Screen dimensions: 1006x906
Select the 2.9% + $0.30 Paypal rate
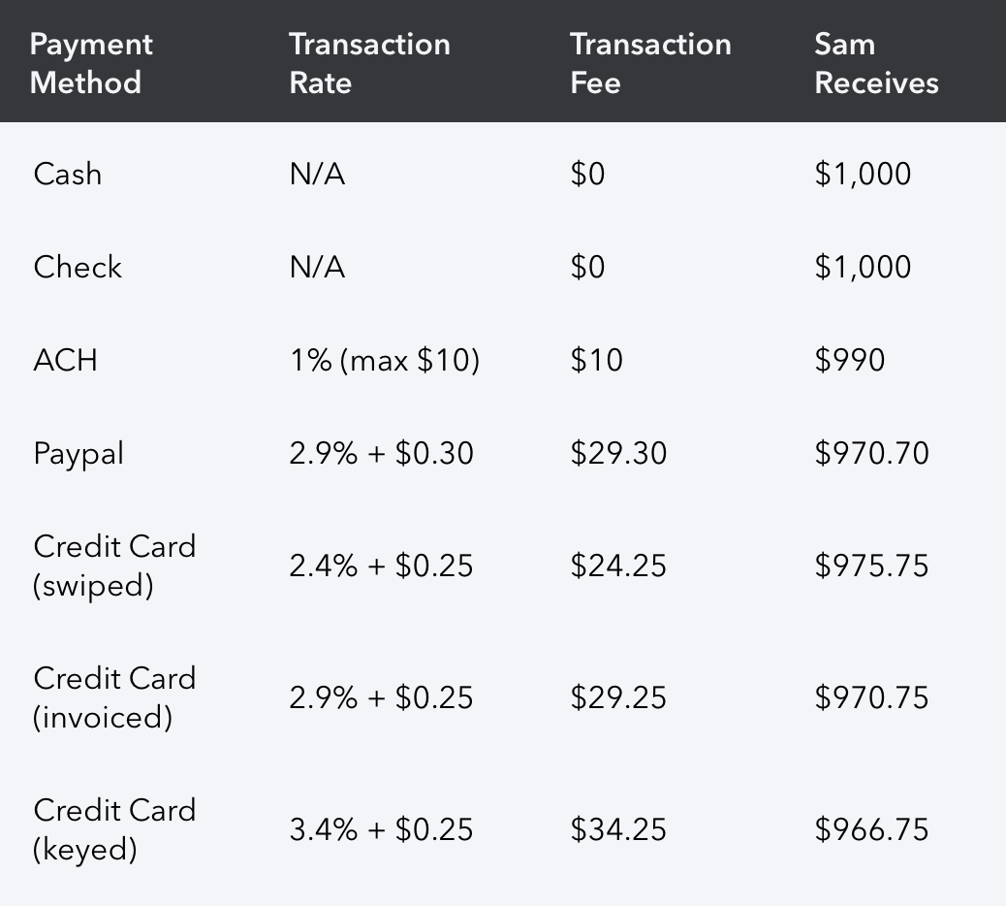(381, 453)
